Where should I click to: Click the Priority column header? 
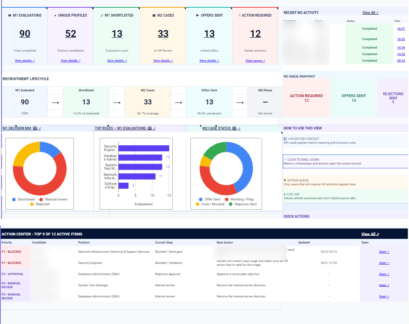tap(7, 243)
